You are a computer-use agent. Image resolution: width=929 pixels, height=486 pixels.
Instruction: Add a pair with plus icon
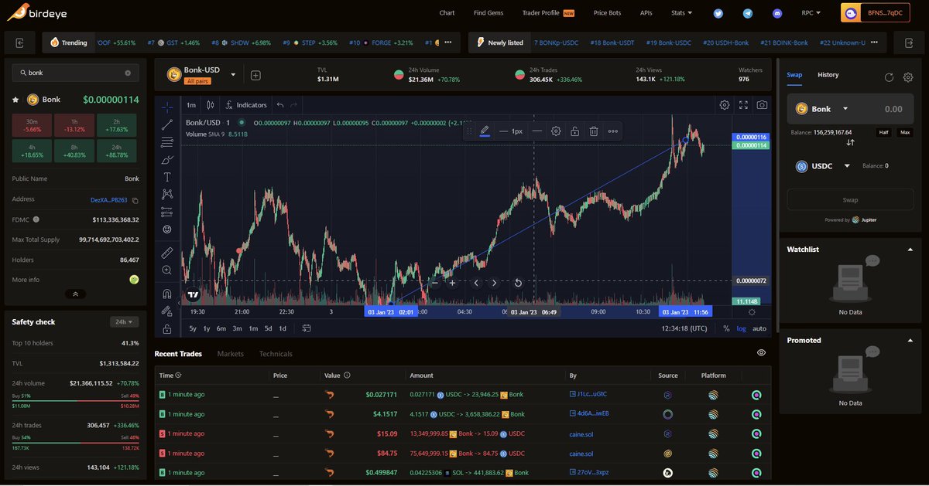pos(255,75)
